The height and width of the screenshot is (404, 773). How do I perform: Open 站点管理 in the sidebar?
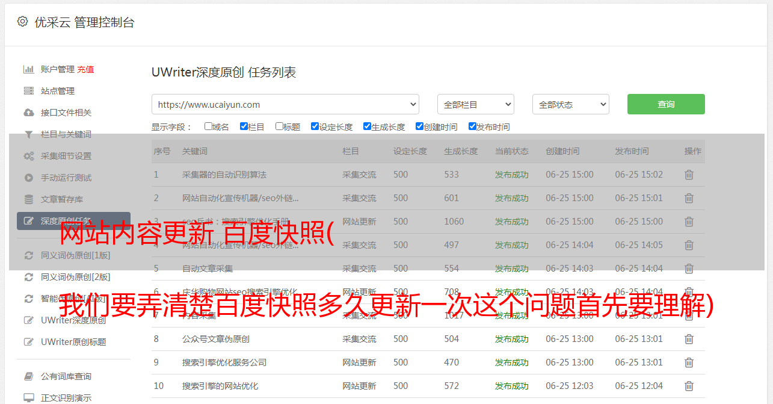[58, 91]
